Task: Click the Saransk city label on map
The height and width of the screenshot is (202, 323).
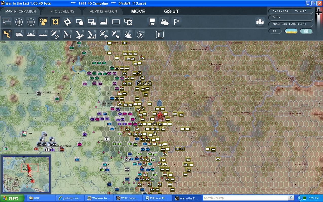Action: pos(299,164)
